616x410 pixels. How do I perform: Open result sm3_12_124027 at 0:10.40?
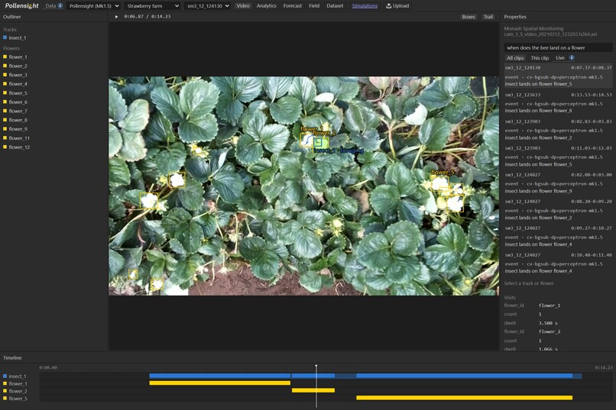tap(558, 263)
